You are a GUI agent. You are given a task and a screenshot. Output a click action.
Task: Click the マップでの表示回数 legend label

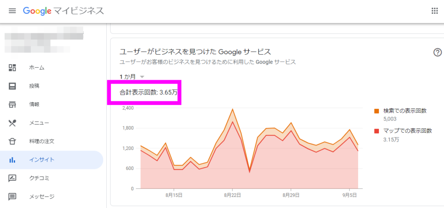click(408, 131)
